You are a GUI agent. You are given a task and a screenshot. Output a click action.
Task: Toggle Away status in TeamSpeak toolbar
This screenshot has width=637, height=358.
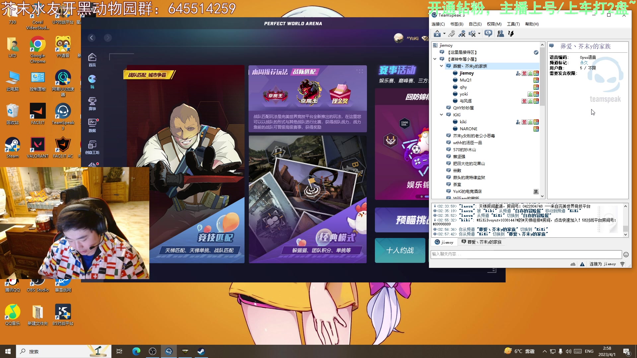437,33
